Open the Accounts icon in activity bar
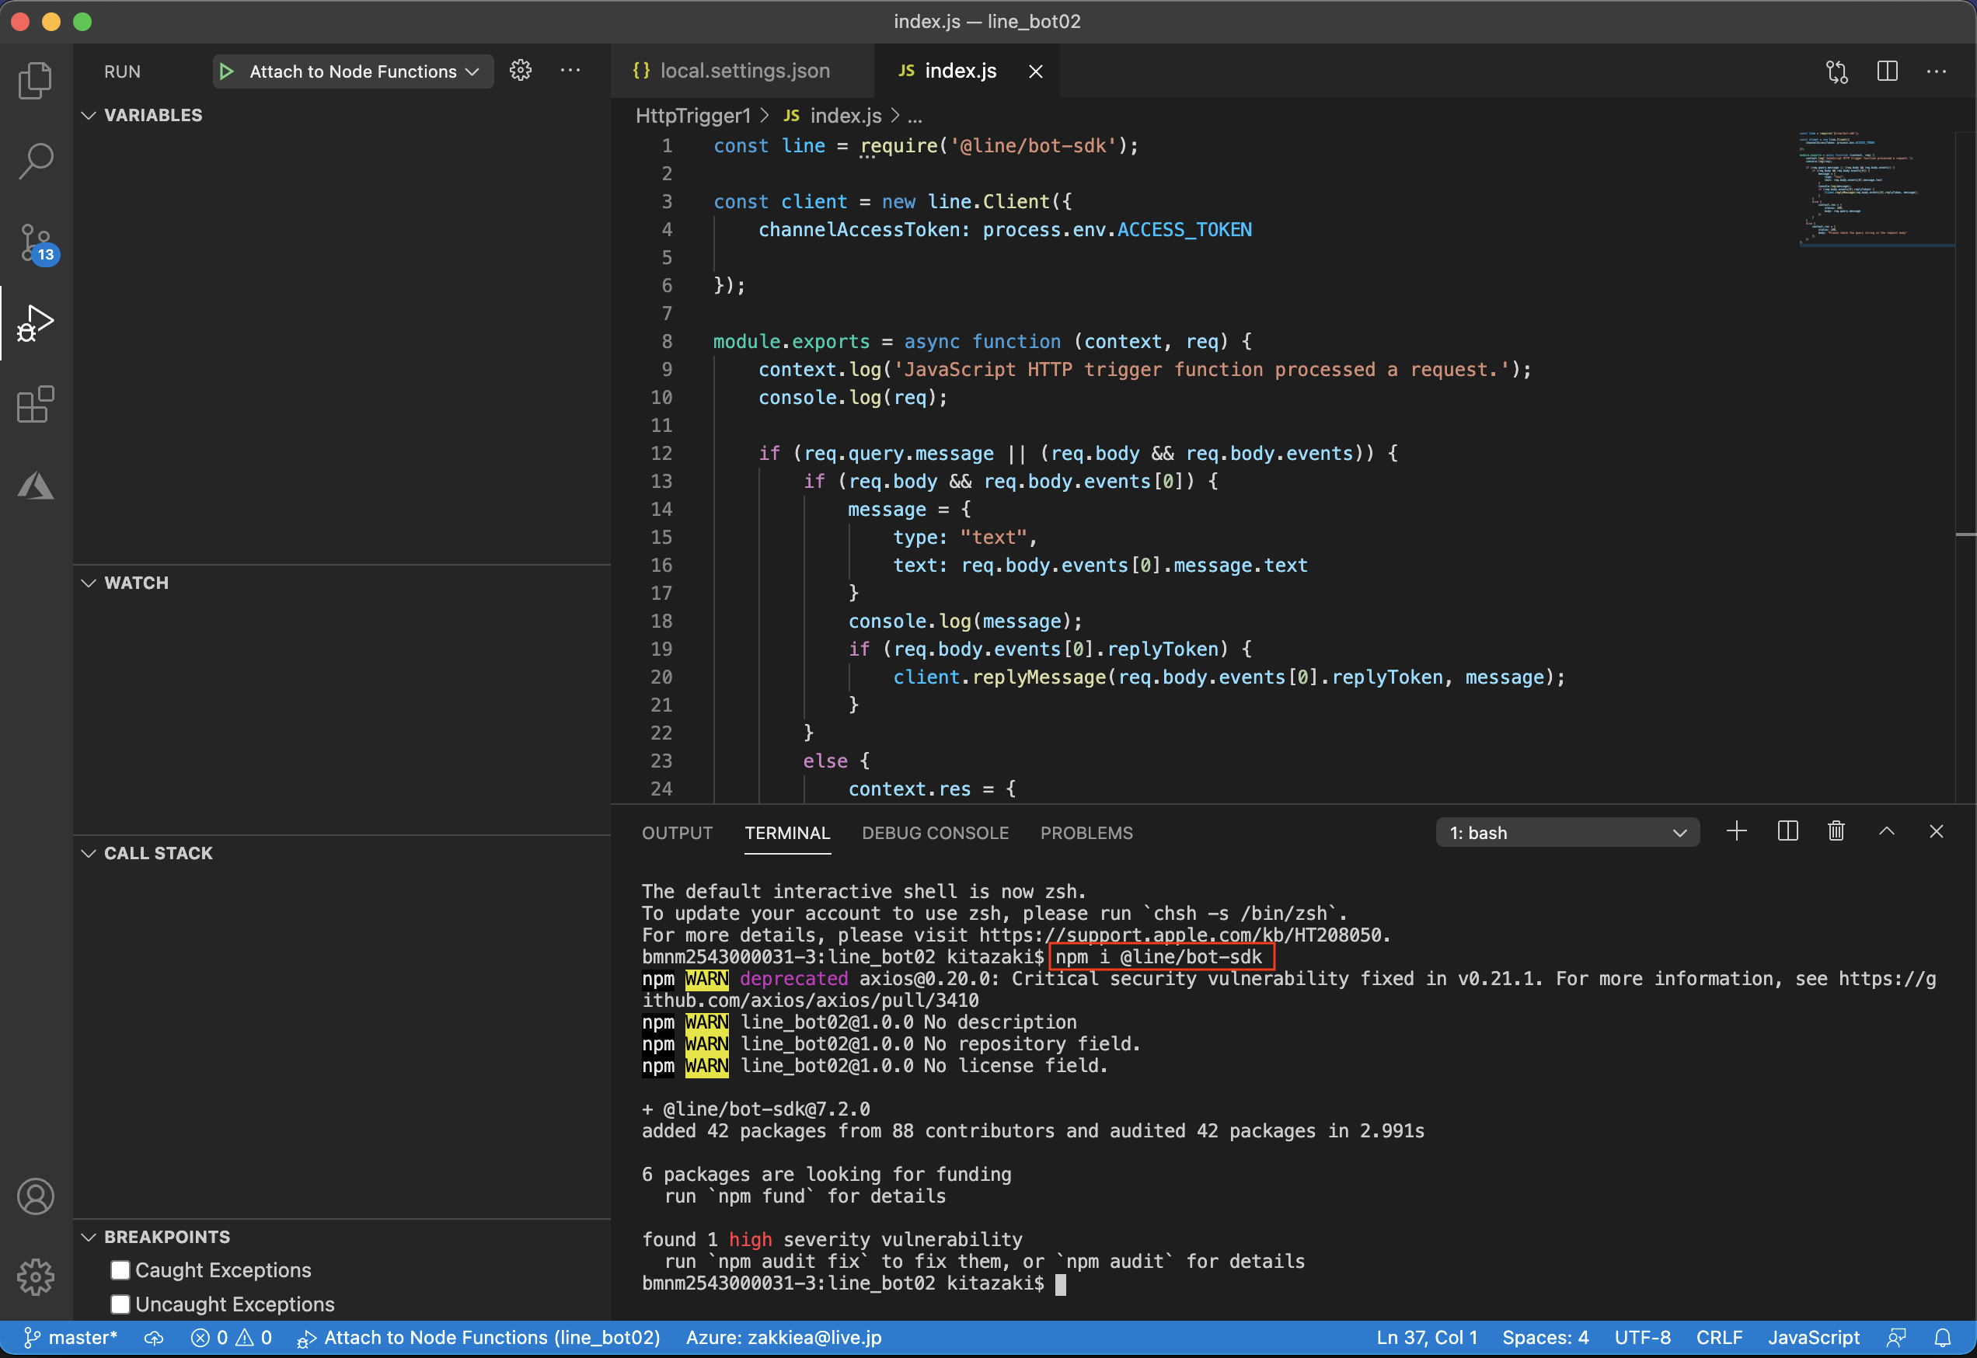This screenshot has width=1977, height=1358. point(35,1196)
